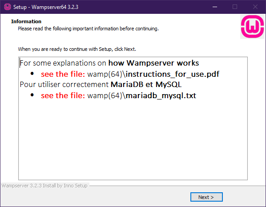Click the 'Information' page heading
The image size is (266, 207).
pyautogui.click(x=26, y=21)
